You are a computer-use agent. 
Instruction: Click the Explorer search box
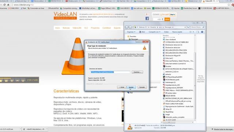[x=197, y=27]
